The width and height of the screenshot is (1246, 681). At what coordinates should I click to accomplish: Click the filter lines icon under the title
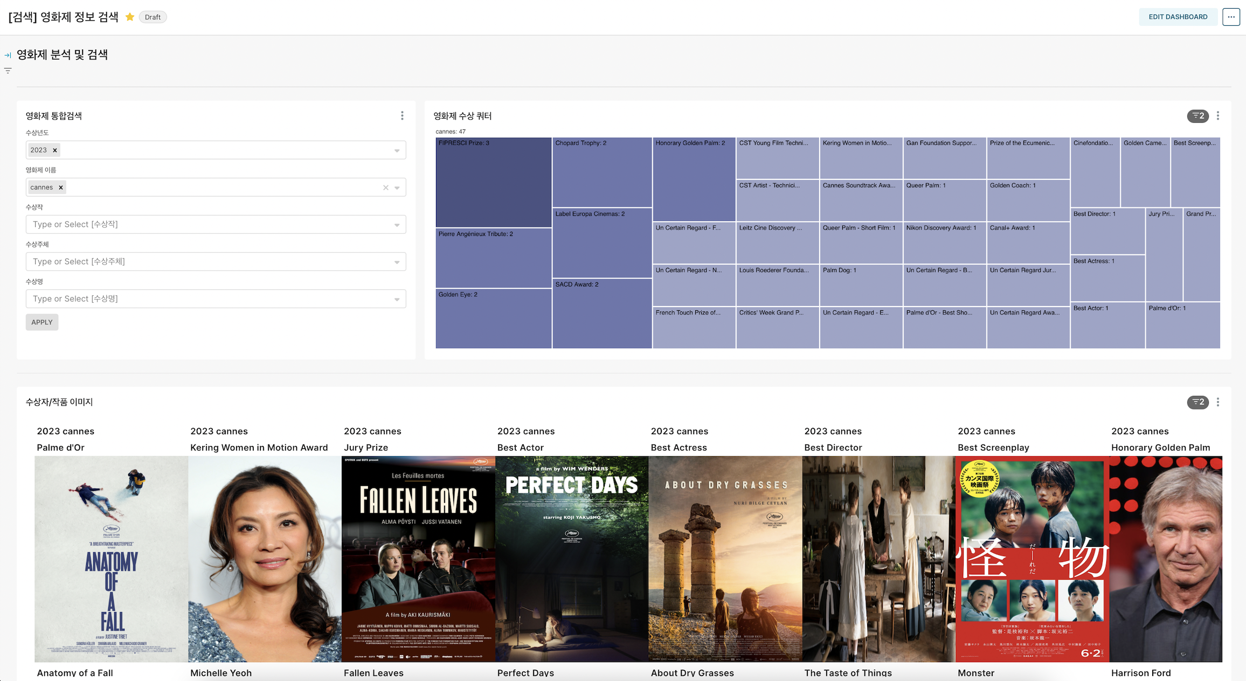tap(8, 71)
